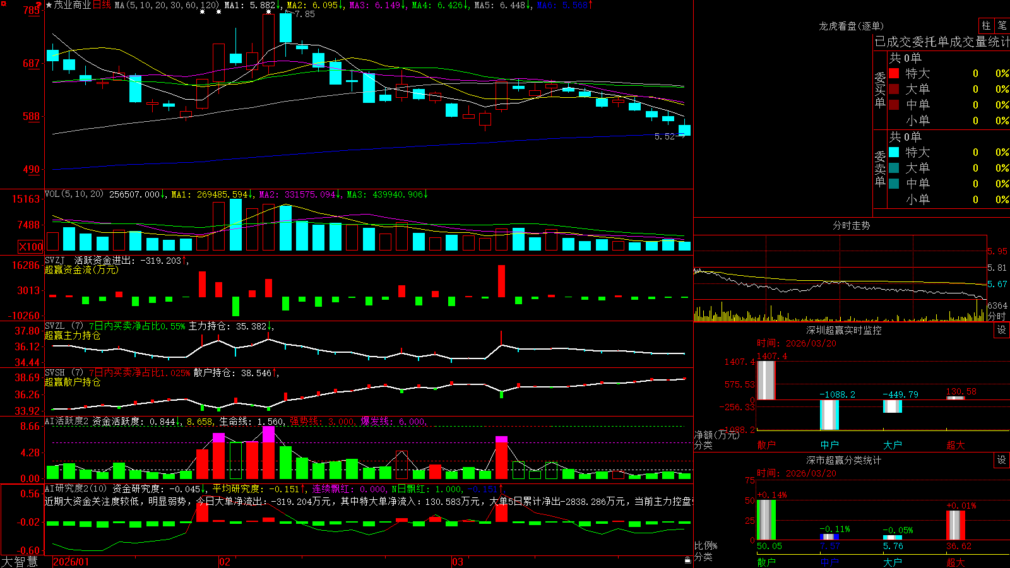
Task: Click the star icon before 茂业商业
Action: (x=49, y=5)
